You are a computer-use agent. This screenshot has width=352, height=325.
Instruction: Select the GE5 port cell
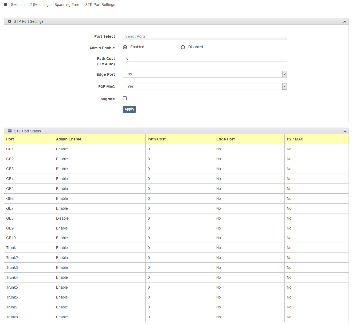pos(29,189)
